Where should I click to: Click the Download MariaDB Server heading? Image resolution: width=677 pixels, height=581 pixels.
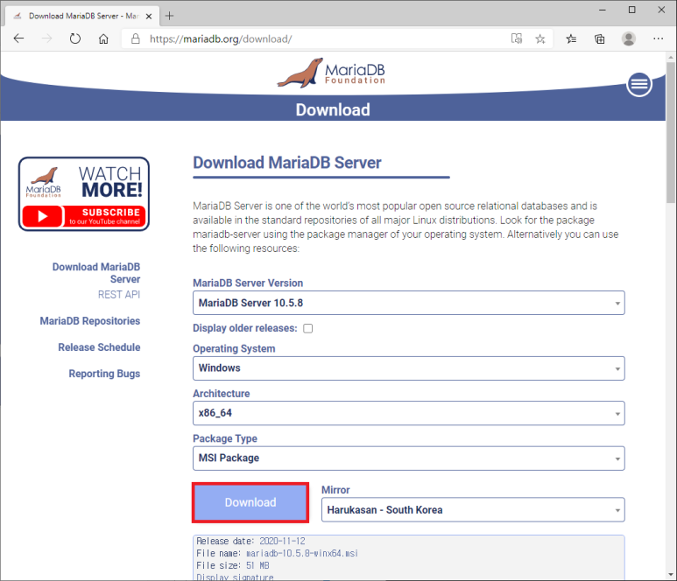point(287,163)
